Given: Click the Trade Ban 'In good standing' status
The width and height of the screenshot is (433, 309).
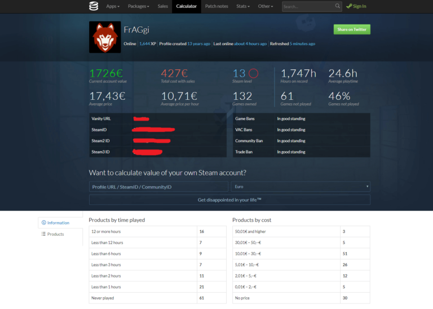Looking at the screenshot, I should pos(291,152).
